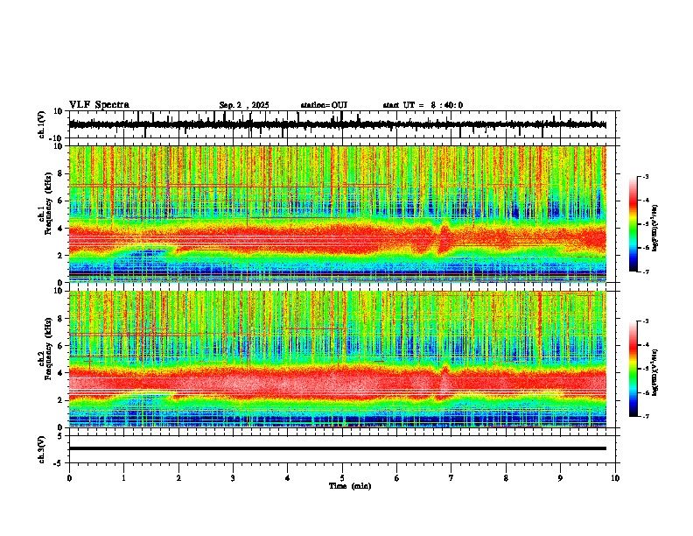Click the "5" tick on the time axis

click(x=342, y=478)
